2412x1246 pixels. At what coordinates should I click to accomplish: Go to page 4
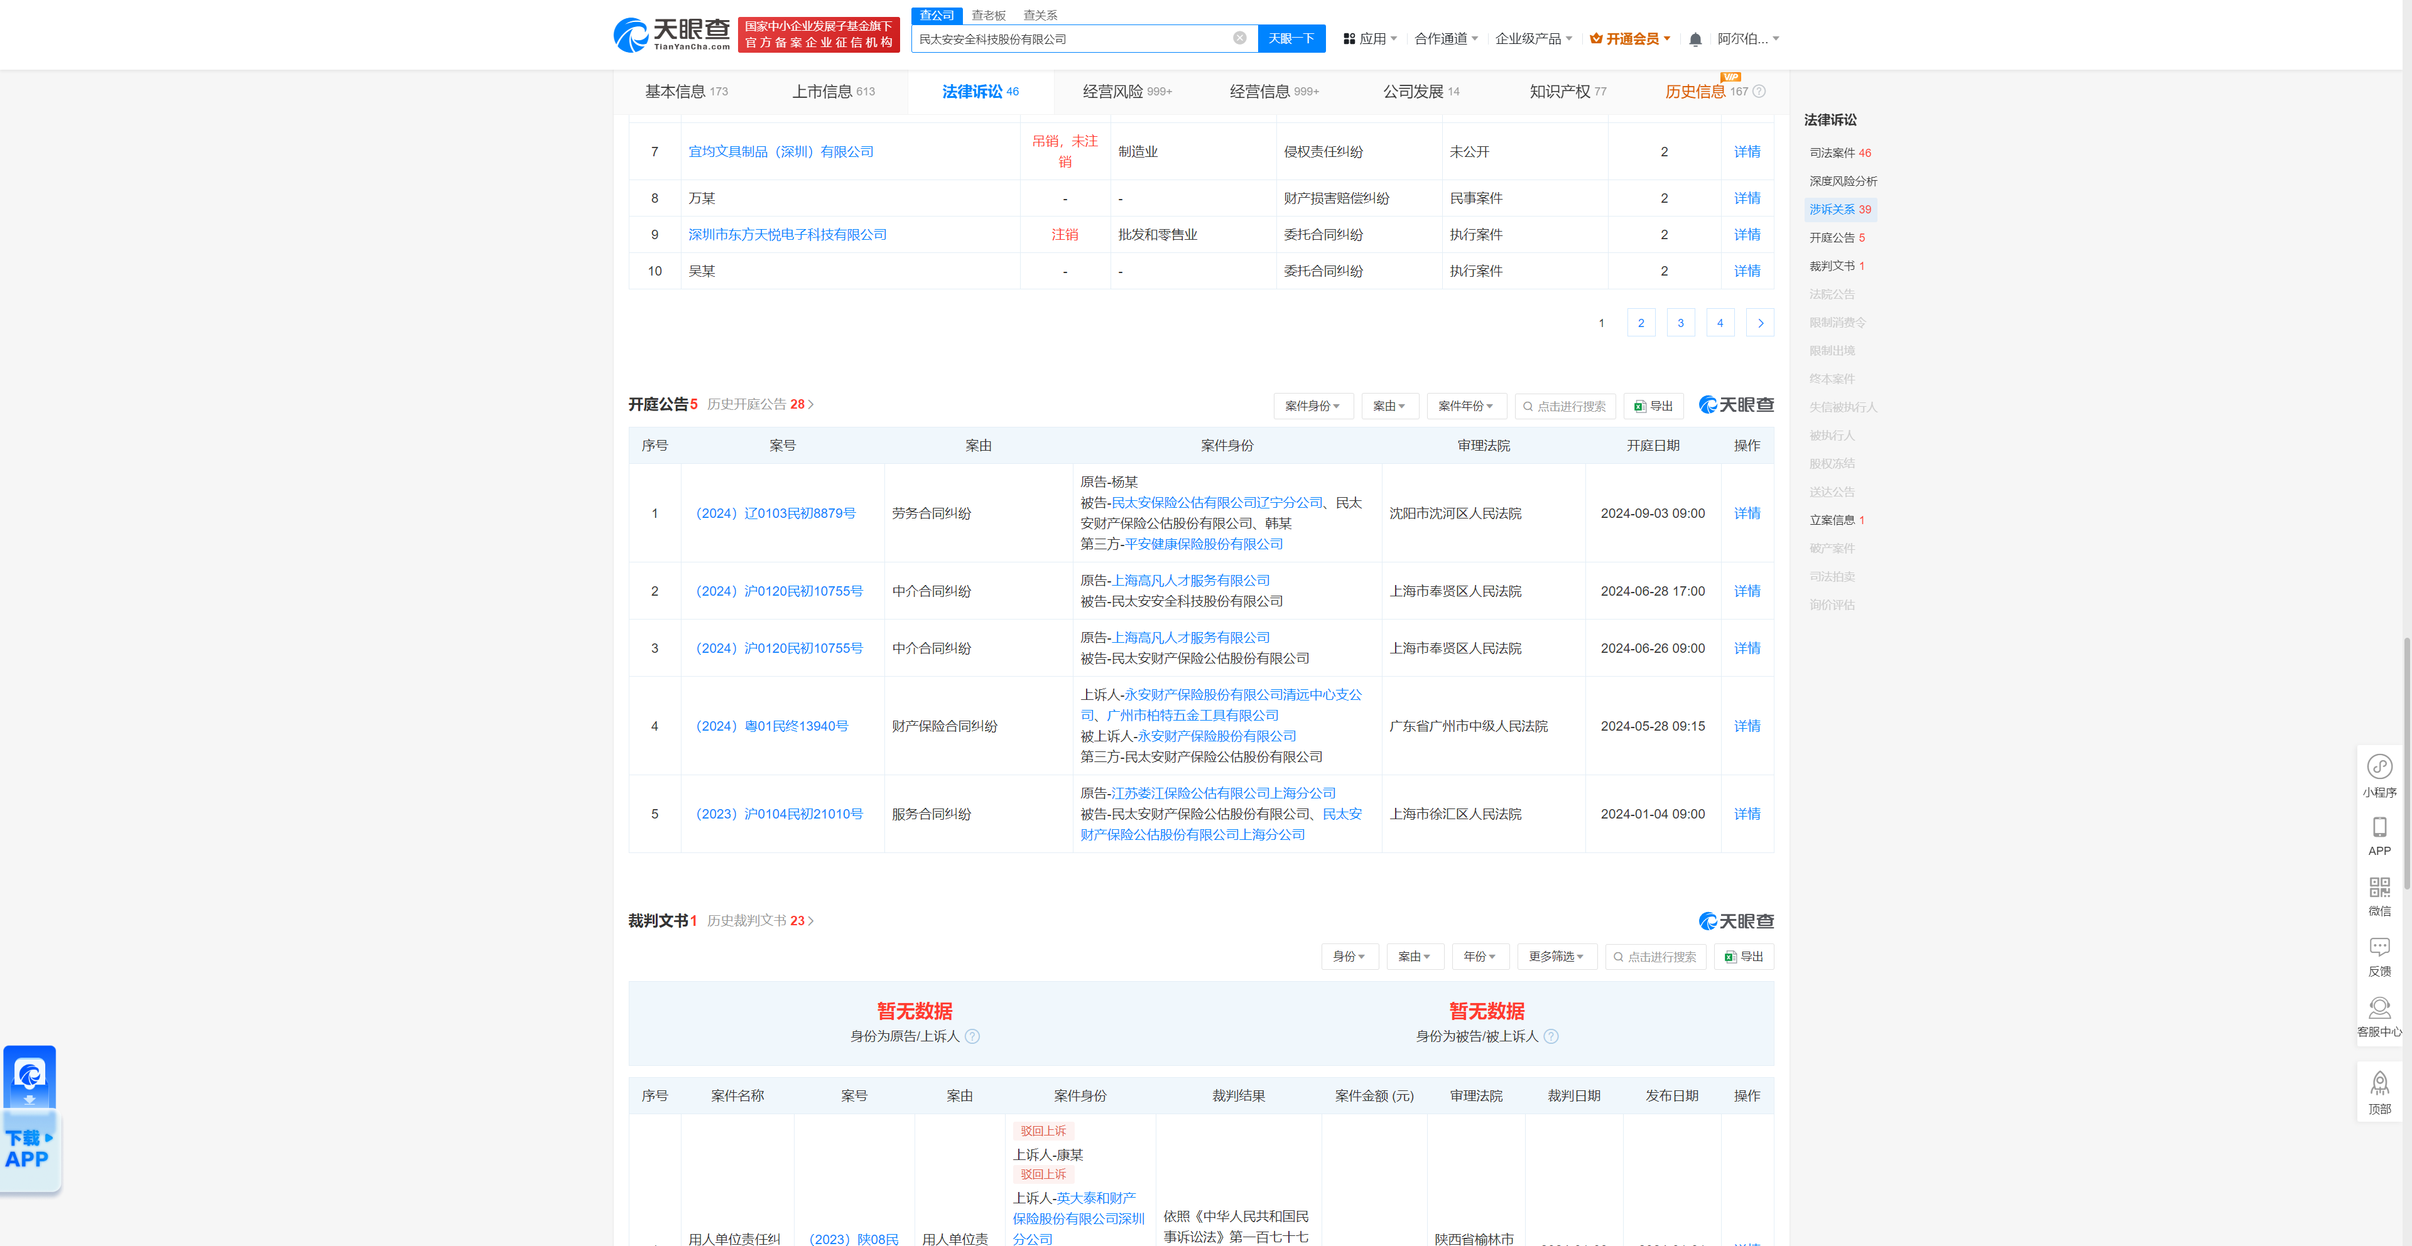(x=1720, y=323)
